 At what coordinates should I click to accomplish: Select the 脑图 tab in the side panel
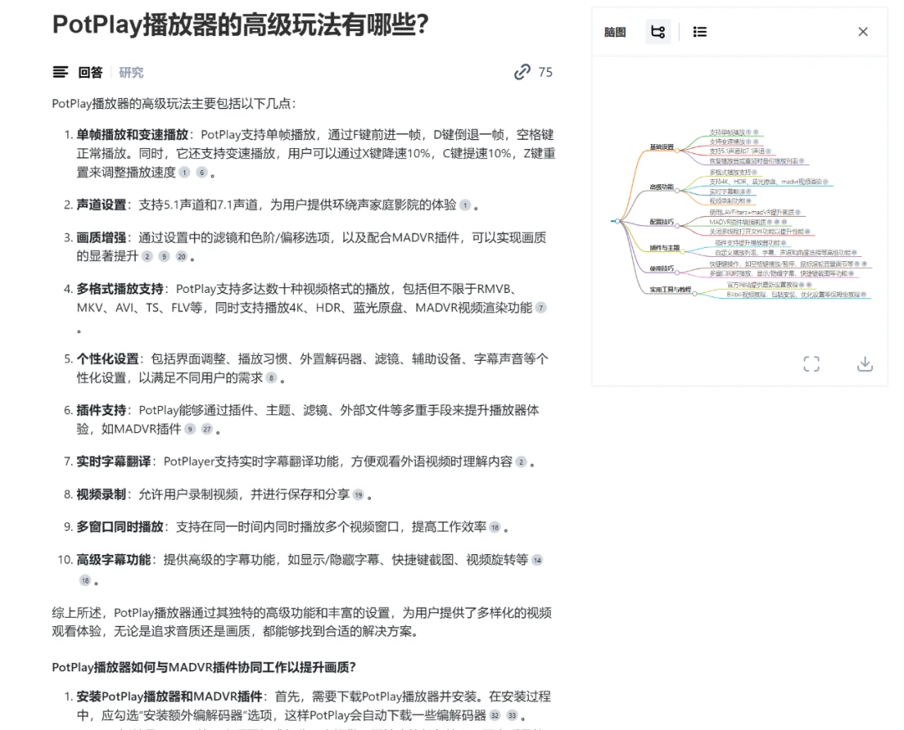pos(615,33)
